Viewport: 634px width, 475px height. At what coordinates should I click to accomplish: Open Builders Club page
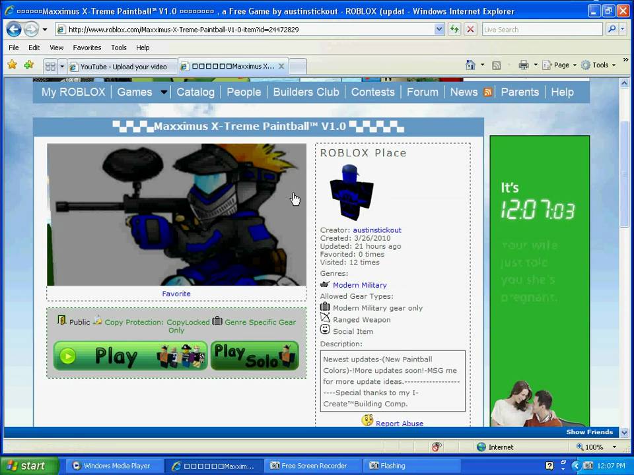point(306,92)
